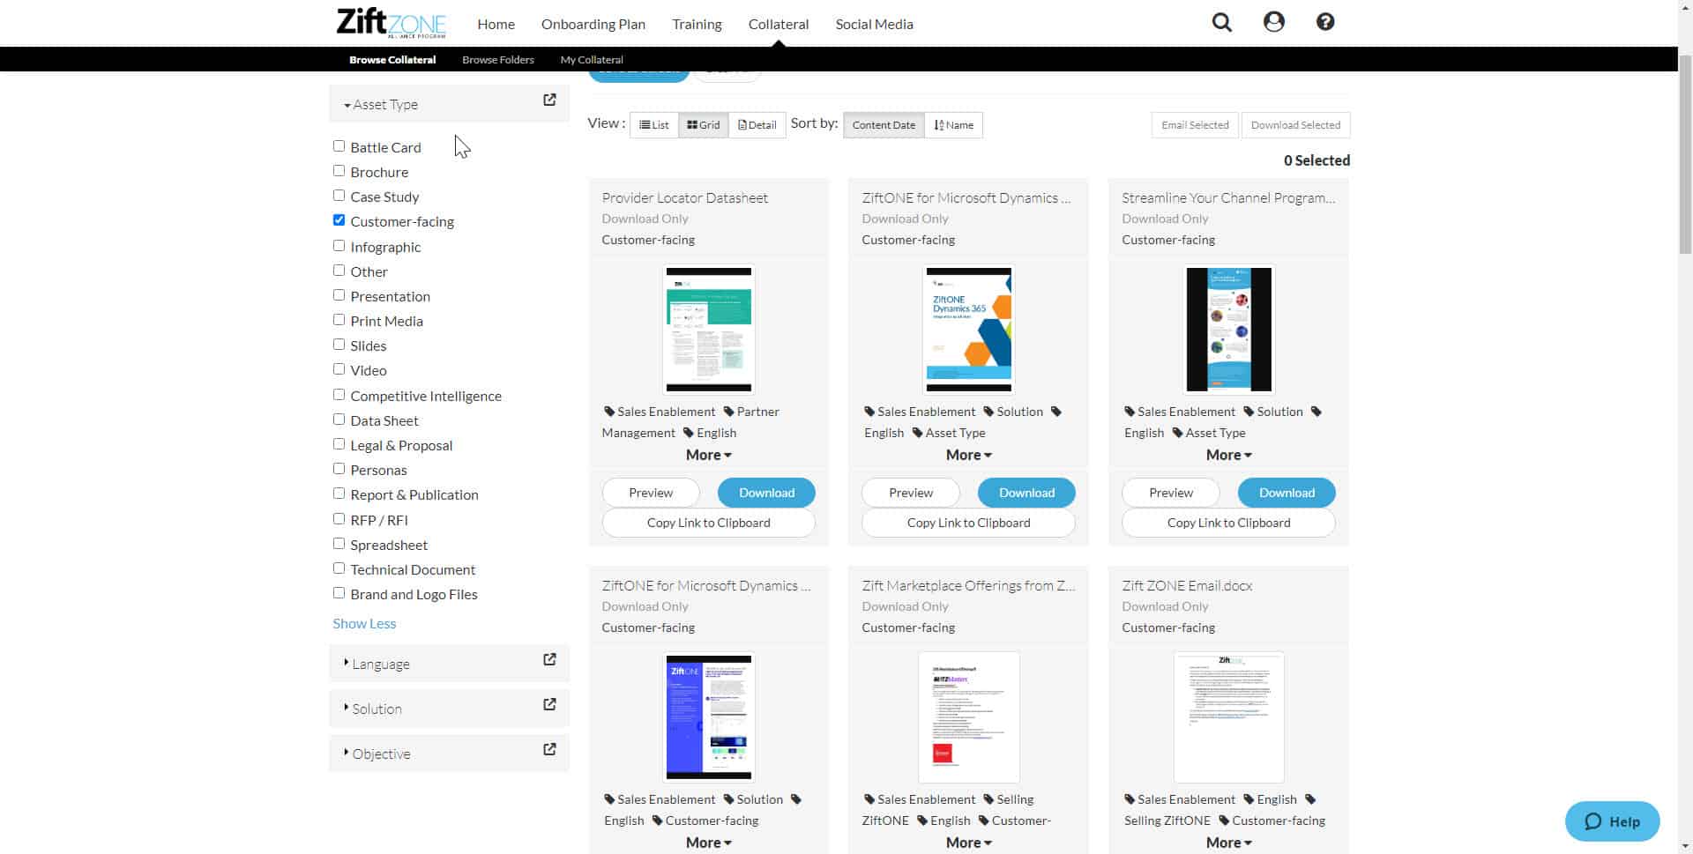1693x854 pixels.
Task: Switch to the Browse Folders tab
Action: pos(497,60)
